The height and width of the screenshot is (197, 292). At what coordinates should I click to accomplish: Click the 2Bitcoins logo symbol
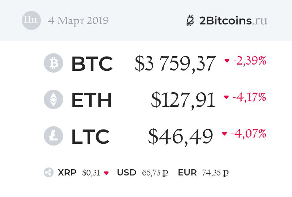tap(190, 20)
